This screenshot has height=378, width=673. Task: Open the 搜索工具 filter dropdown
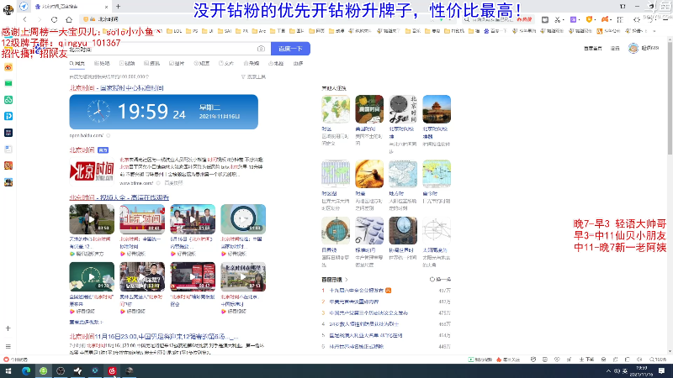(253, 76)
